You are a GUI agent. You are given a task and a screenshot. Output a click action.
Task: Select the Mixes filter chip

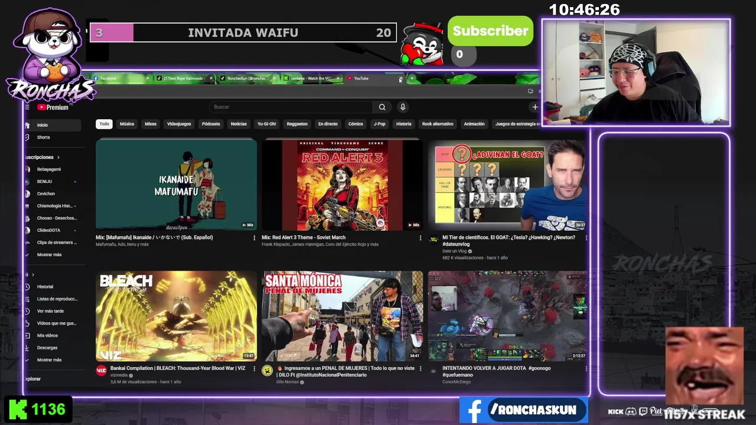(151, 124)
